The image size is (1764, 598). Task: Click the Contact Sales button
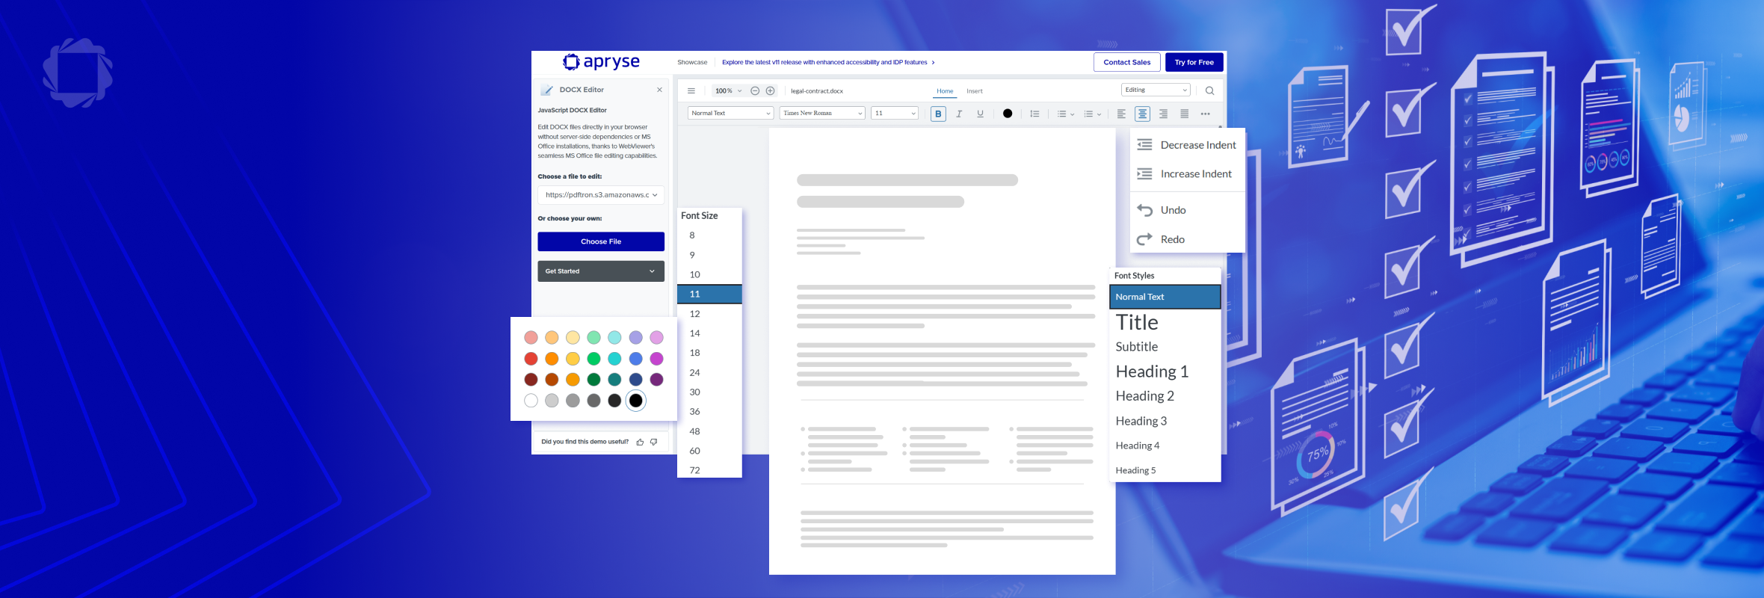click(x=1127, y=62)
